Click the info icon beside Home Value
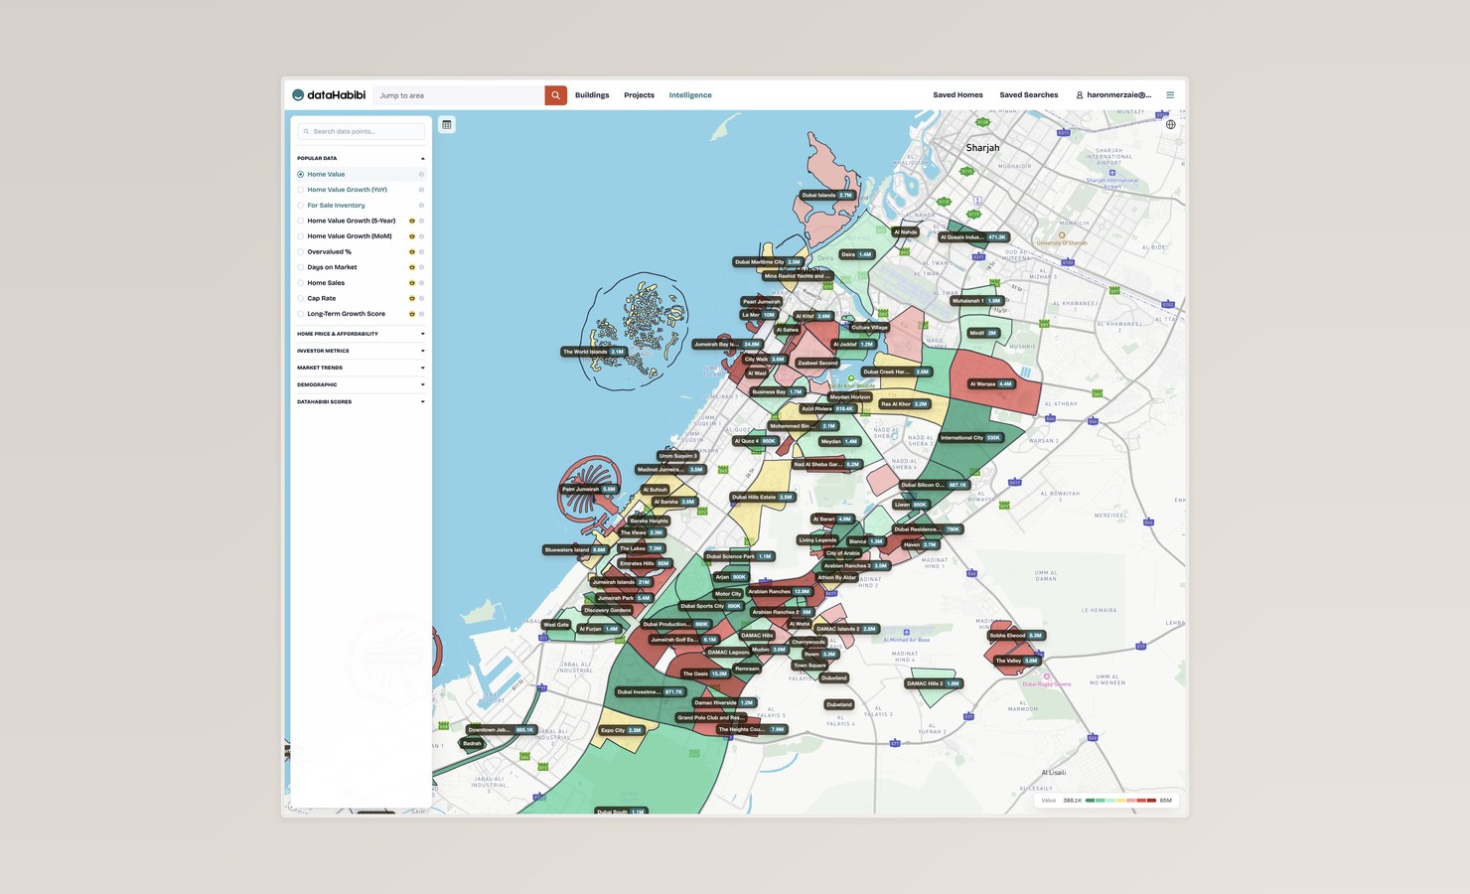This screenshot has height=894, width=1470. pyautogui.click(x=421, y=174)
